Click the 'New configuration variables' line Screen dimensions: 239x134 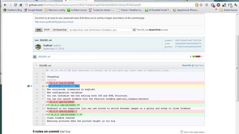tap(65, 93)
